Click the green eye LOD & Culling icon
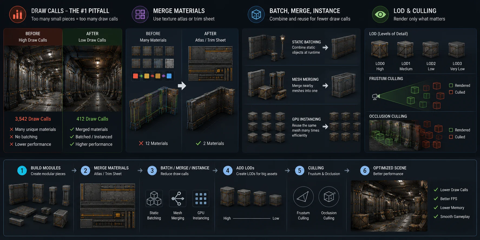Image resolution: width=480 pixels, height=240 pixels. pos(380,15)
